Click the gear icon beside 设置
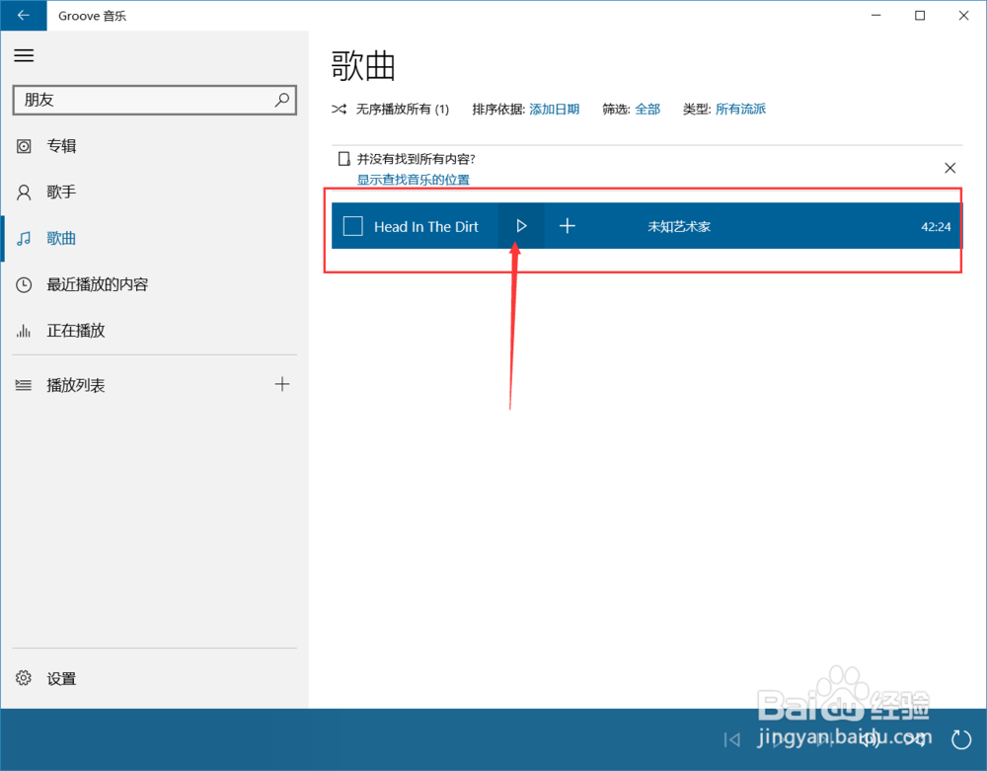The image size is (987, 771). [24, 678]
